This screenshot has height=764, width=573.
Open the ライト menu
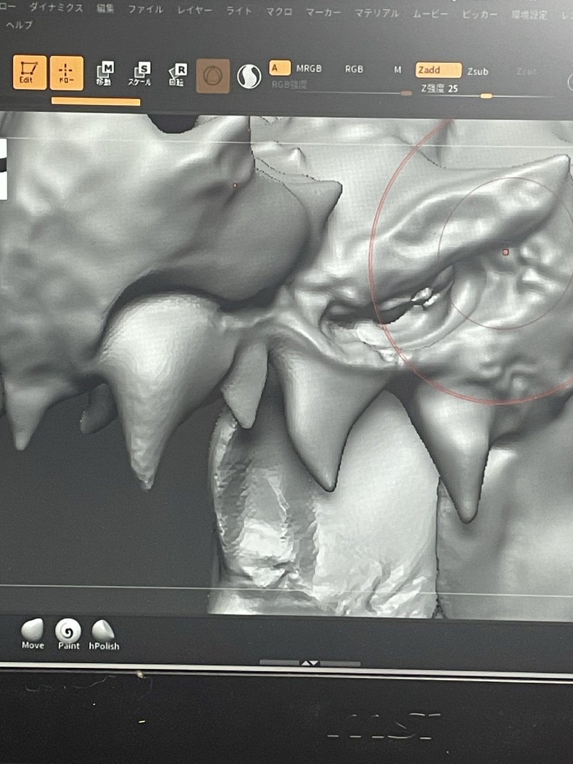(239, 11)
